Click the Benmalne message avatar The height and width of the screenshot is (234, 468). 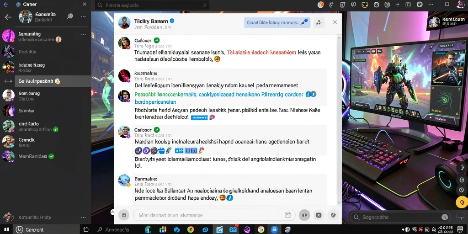(124, 180)
